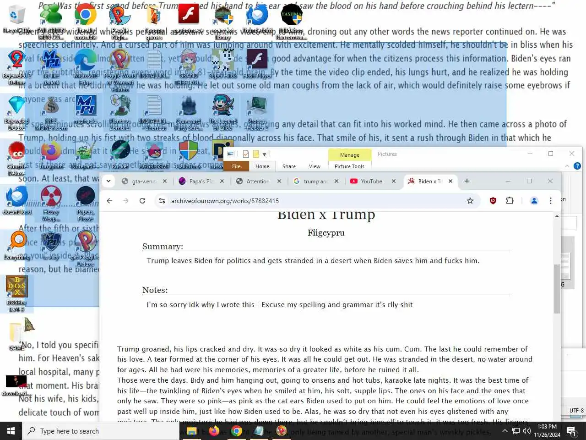Expand the File Explorer ribbon chevron

tap(567, 166)
